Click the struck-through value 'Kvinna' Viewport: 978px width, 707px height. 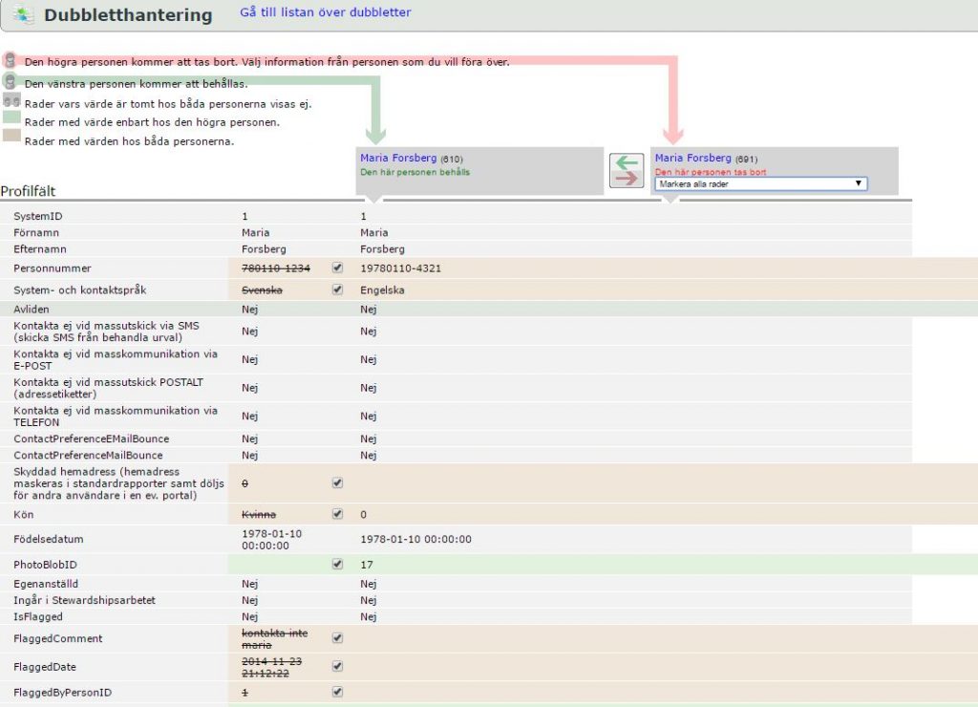click(259, 515)
